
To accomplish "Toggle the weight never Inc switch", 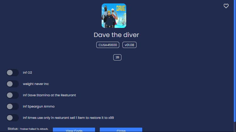I will point(13,84).
